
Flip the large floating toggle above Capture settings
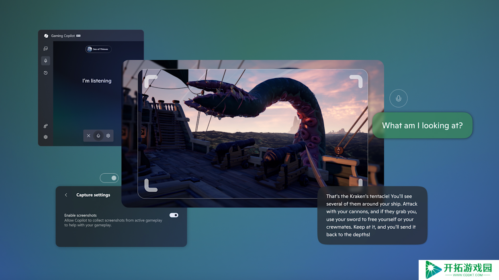[109, 178]
